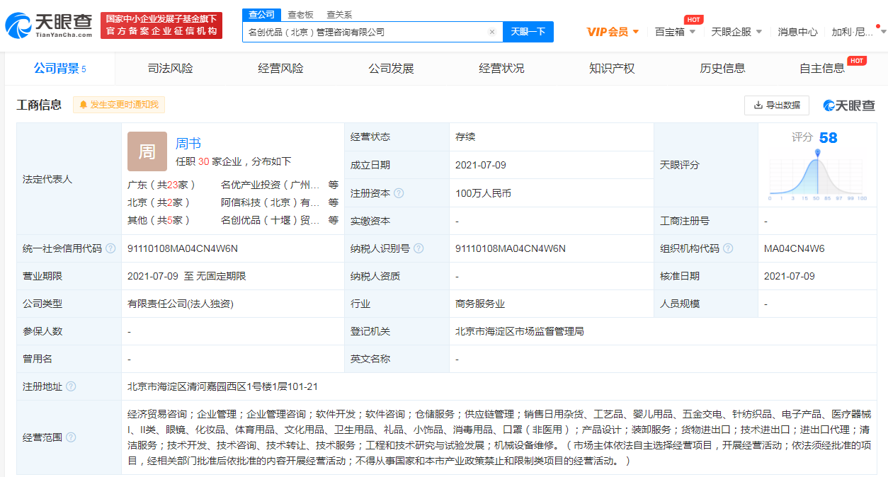Click the 周 avatar of legal representative
This screenshot has width=888, height=477.
point(147,151)
